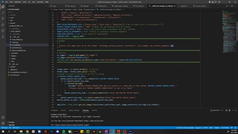
Task: Open errors and warnings count in status bar
Action: (x=16, y=128)
